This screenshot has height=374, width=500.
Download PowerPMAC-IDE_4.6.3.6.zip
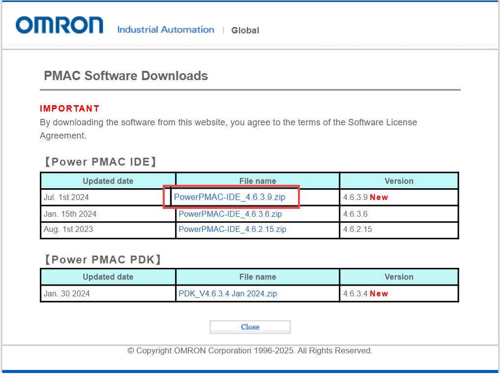[230, 214]
